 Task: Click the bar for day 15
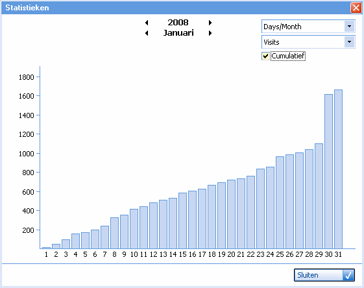(183, 221)
